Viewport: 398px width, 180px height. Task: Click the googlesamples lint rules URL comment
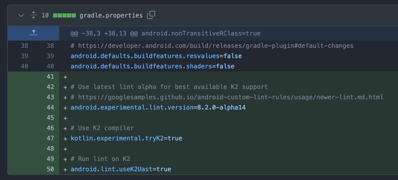pyautogui.click(x=227, y=97)
